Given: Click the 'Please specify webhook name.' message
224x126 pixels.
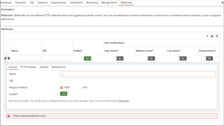Looking at the screenshot, I should (x=30, y=116).
